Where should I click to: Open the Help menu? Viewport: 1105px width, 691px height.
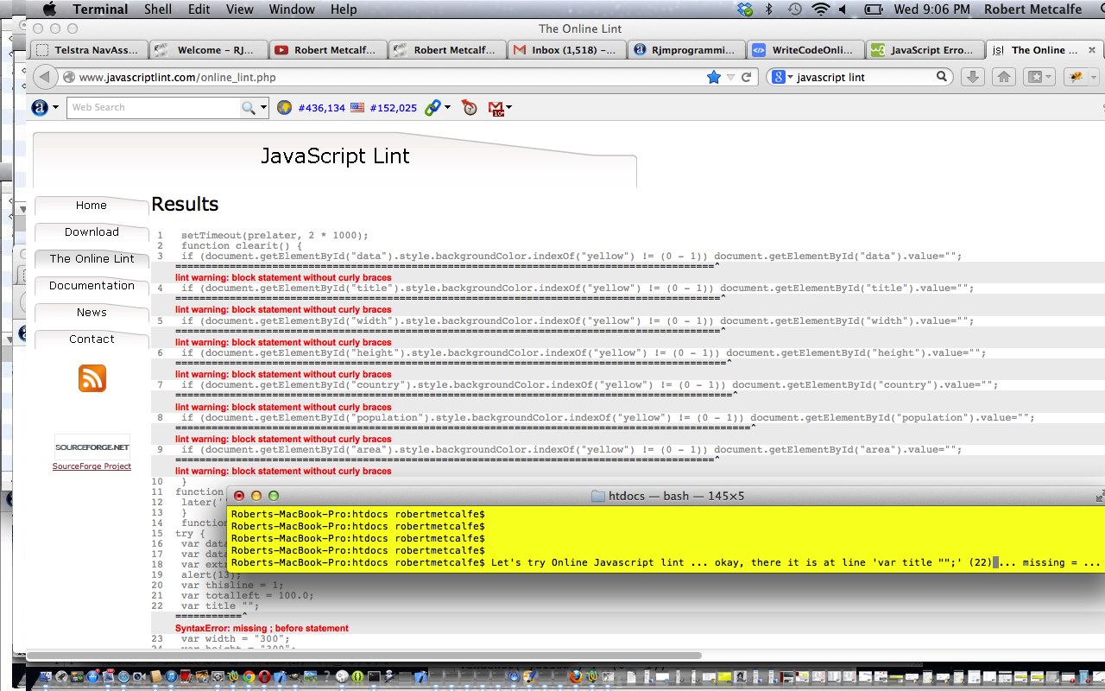click(344, 10)
